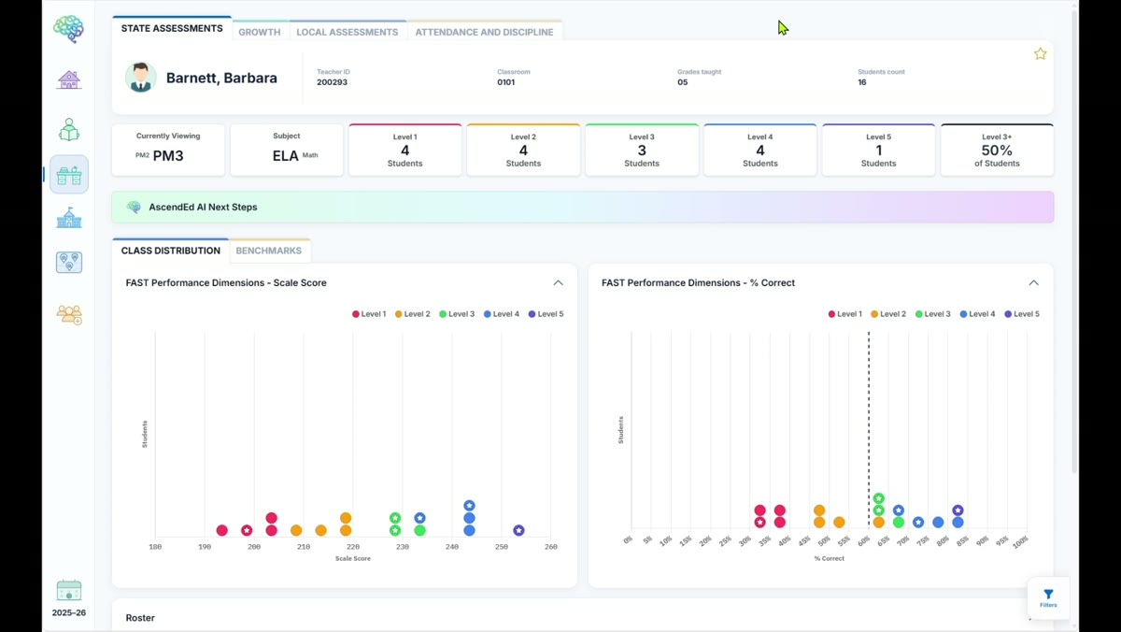Click the Level 4 students card
Image resolution: width=1121 pixels, height=632 pixels.
tap(760, 150)
